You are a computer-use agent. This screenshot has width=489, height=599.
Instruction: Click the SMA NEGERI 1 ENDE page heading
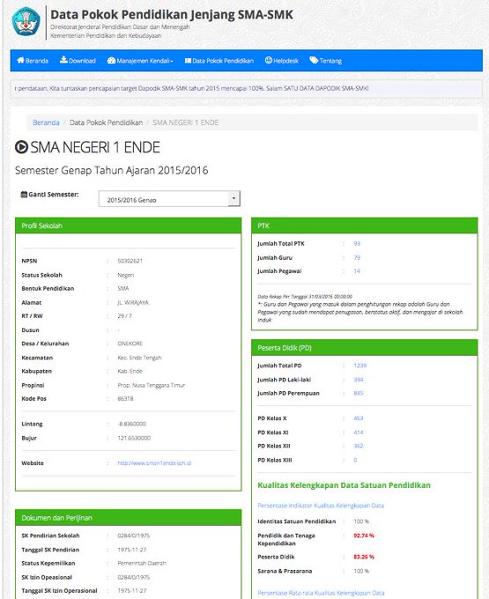tap(95, 147)
